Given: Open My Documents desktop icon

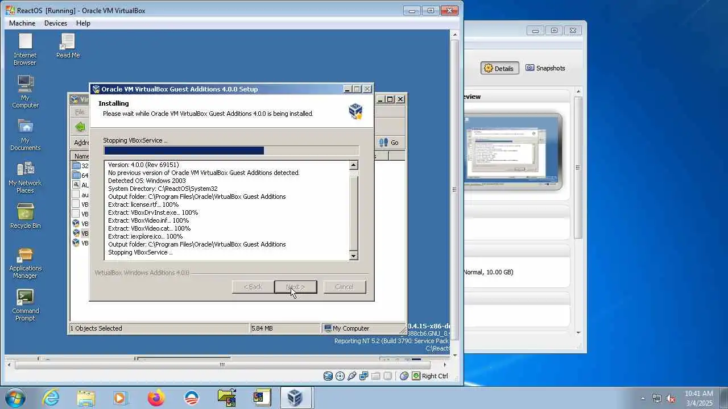Looking at the screenshot, I should [x=25, y=135].
